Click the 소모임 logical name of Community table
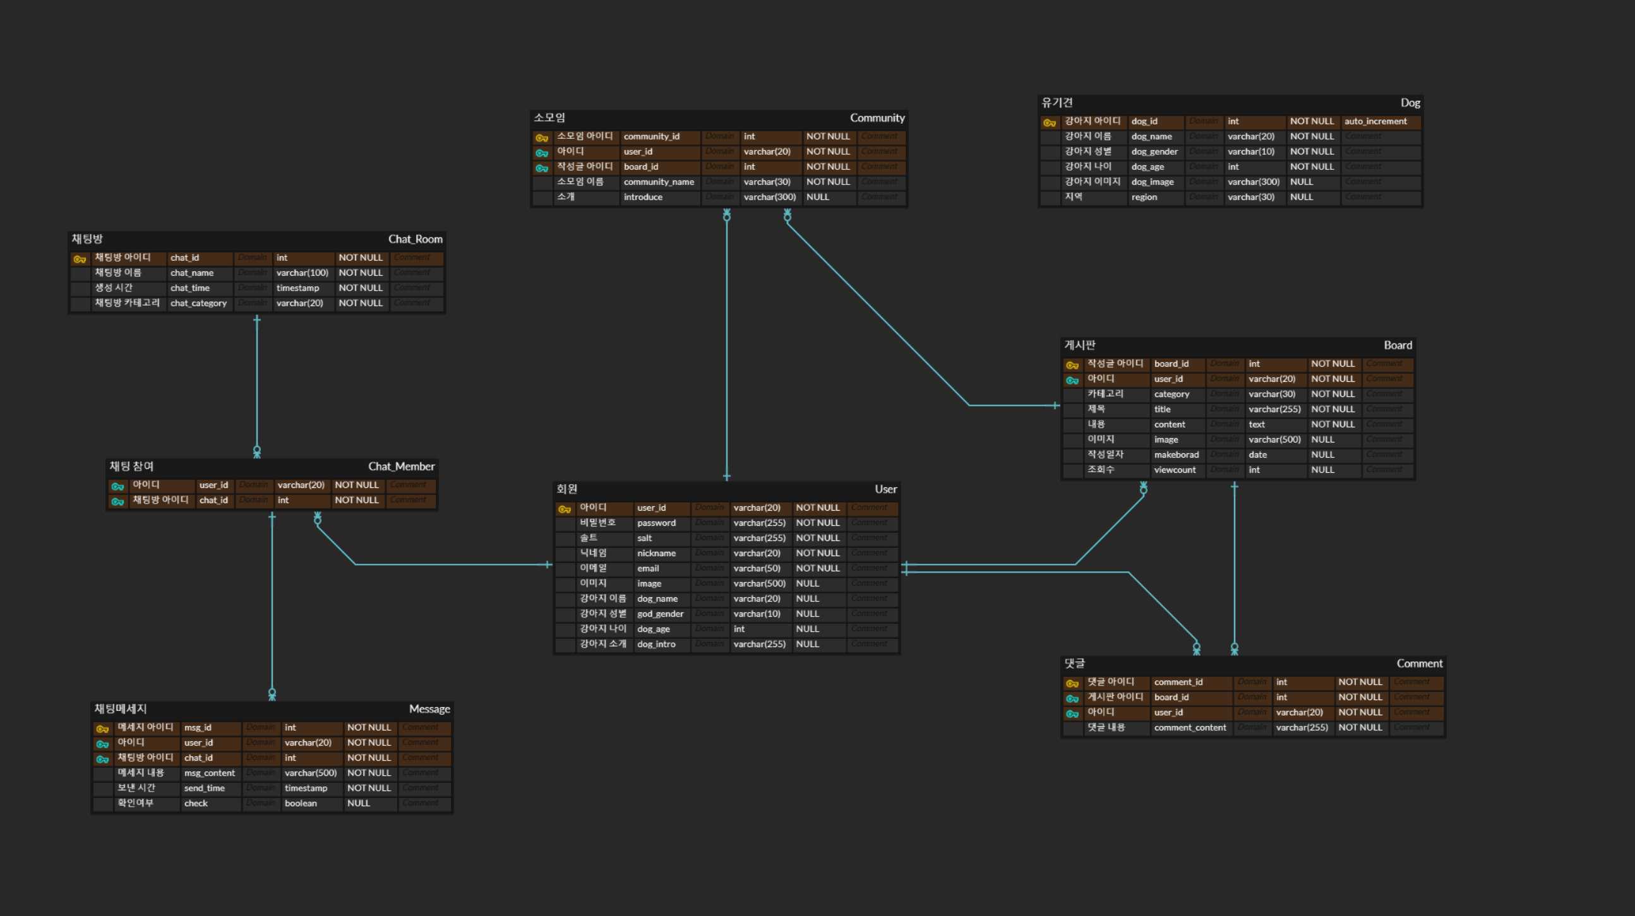This screenshot has width=1635, height=916. pyautogui.click(x=549, y=118)
